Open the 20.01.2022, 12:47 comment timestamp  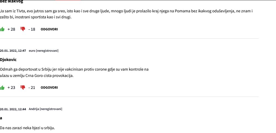pyautogui.click(x=13, y=51)
